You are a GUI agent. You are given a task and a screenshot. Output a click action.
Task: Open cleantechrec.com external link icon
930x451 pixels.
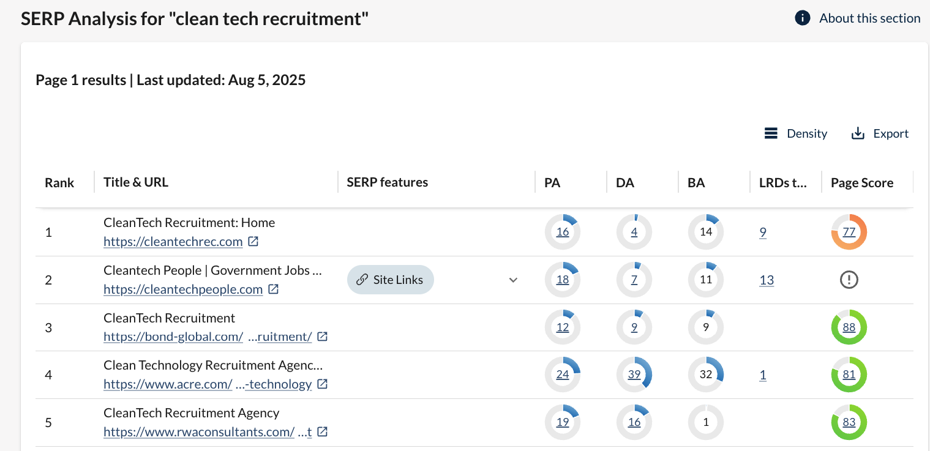[x=253, y=242]
